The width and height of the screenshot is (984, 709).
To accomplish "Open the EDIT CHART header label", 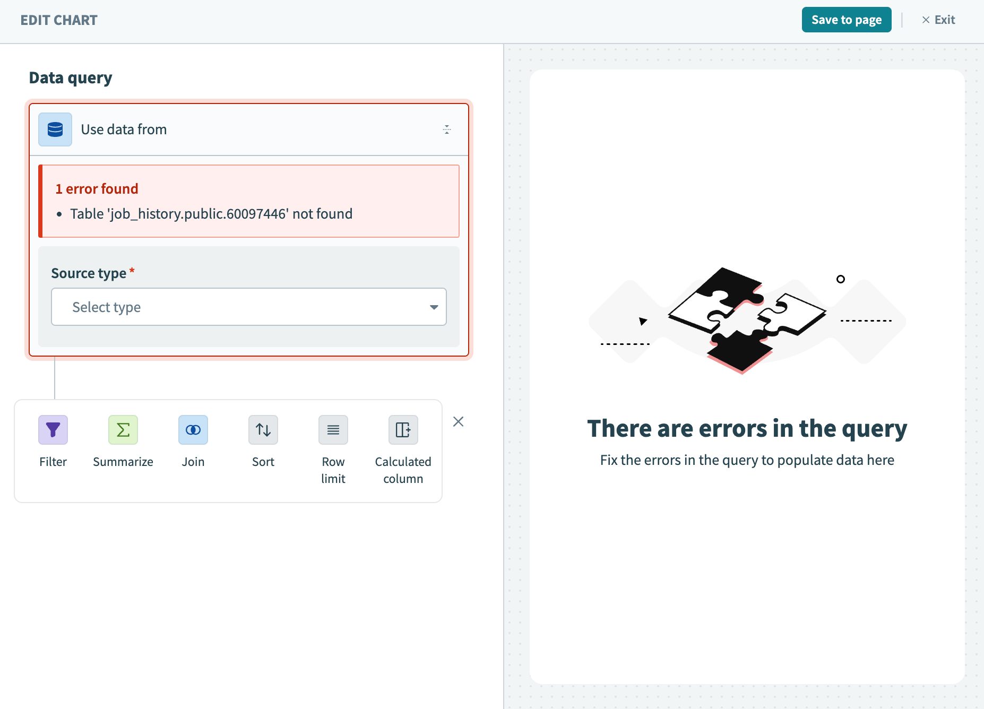I will [x=59, y=20].
